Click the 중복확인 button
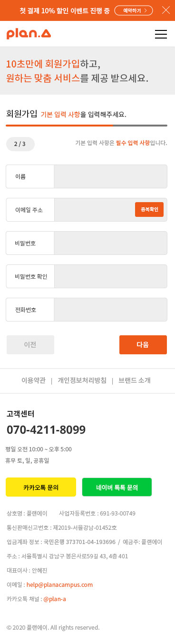 (149, 210)
